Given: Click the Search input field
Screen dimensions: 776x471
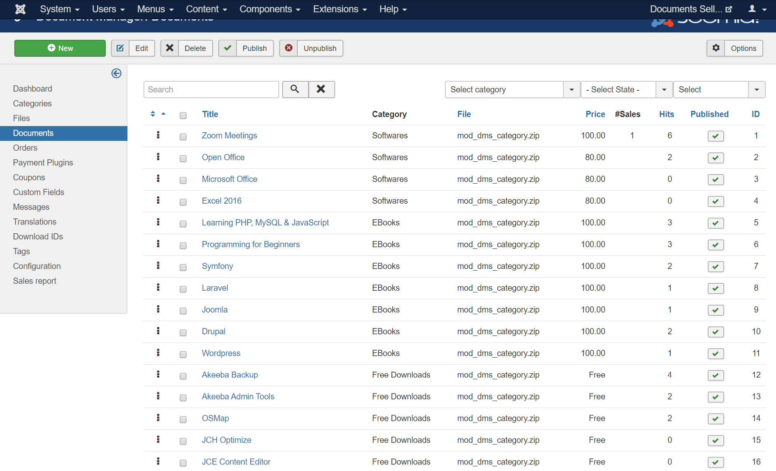Looking at the screenshot, I should pyautogui.click(x=211, y=90).
